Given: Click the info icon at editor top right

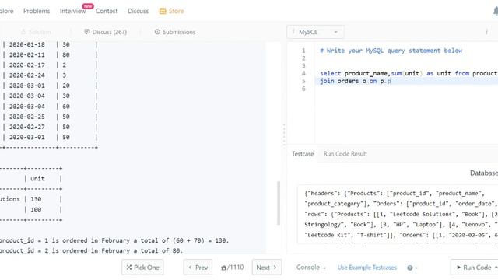Looking at the screenshot, I should tap(486, 32).
